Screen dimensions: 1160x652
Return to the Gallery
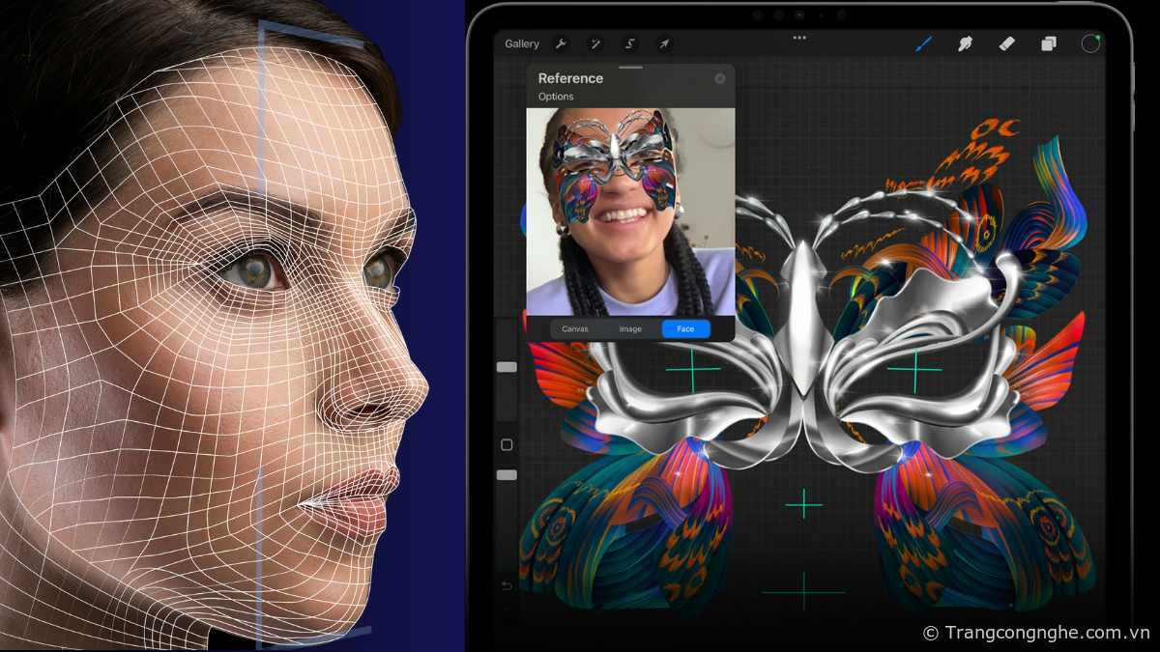coord(522,43)
